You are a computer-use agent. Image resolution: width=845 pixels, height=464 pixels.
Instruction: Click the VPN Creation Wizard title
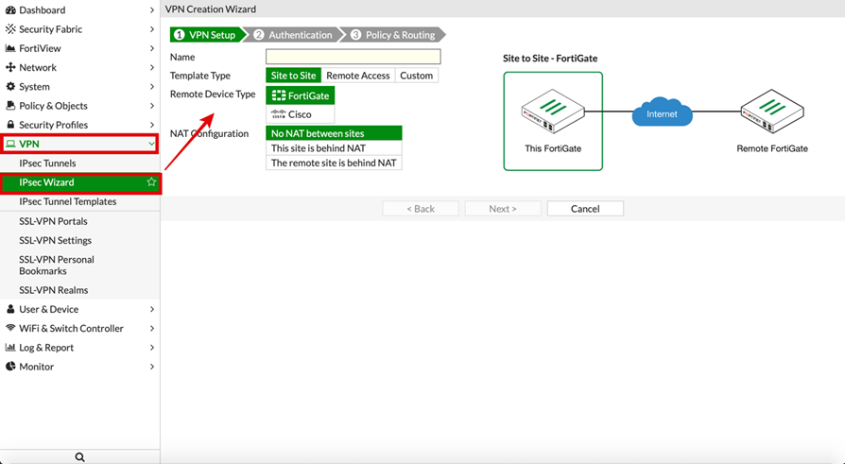click(x=211, y=9)
